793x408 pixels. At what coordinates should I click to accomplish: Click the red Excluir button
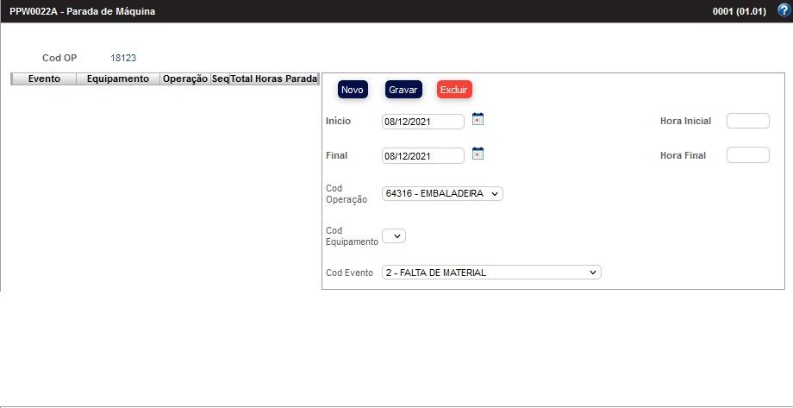[x=454, y=90]
